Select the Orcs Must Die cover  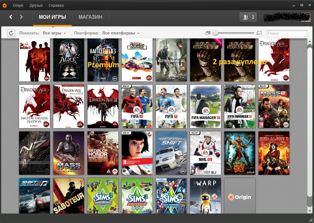[x=240, y=153]
